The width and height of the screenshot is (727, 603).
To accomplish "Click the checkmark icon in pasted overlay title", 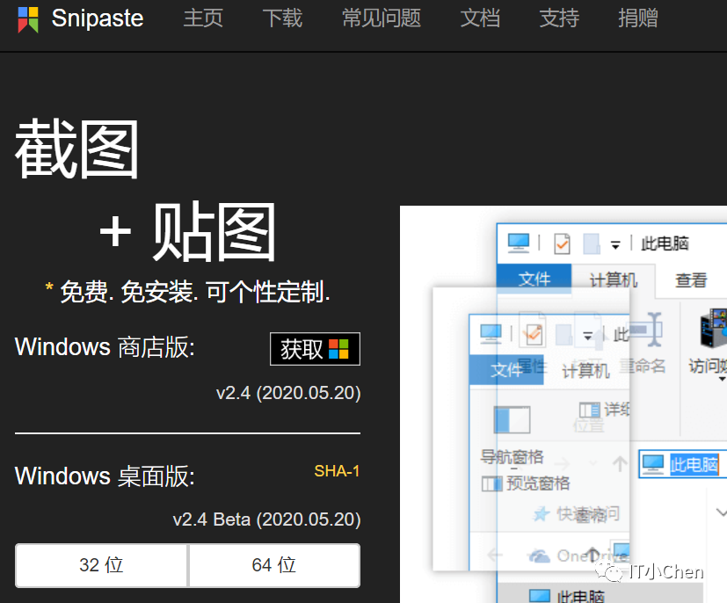I will tap(534, 334).
